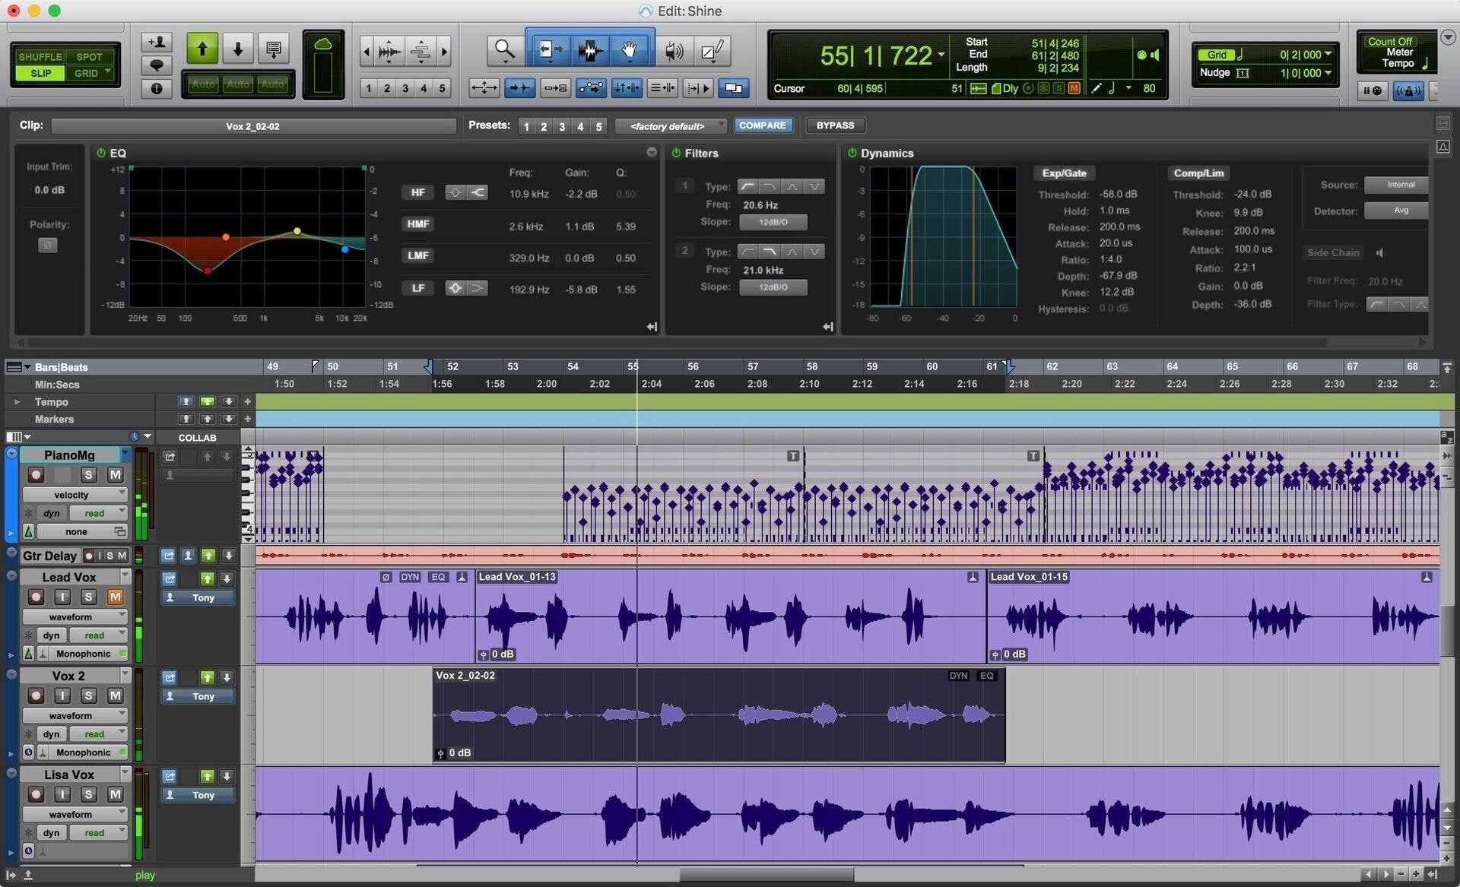This screenshot has width=1460, height=887.
Task: Record-arm the Lisa Vox track
Action: (36, 794)
